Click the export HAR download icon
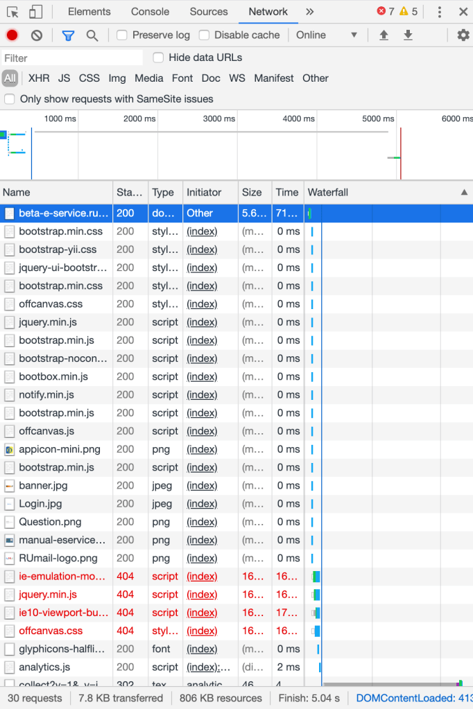Image resolution: width=473 pixels, height=709 pixels. 409,35
